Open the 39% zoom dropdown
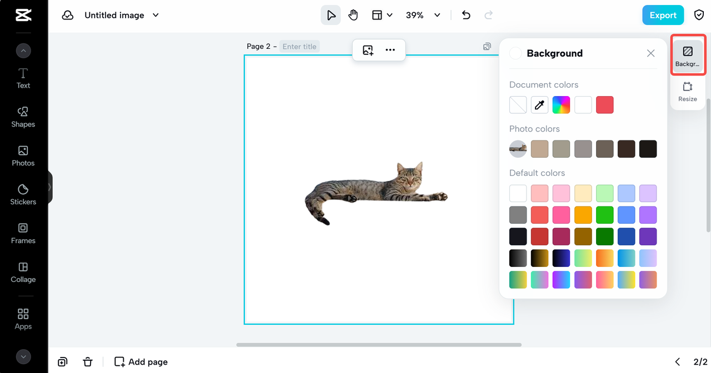The image size is (711, 373). click(x=423, y=15)
